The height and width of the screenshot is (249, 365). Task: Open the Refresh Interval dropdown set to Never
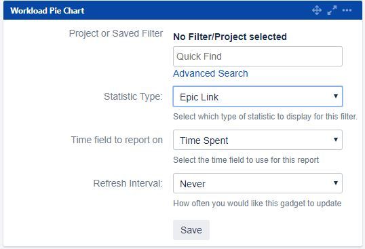click(258, 183)
